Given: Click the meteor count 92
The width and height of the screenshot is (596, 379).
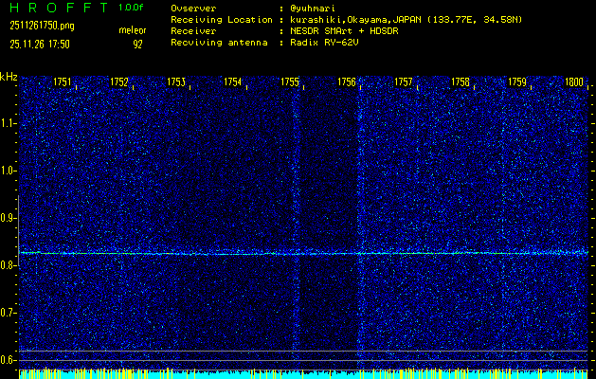Looking at the screenshot, I should (x=137, y=45).
